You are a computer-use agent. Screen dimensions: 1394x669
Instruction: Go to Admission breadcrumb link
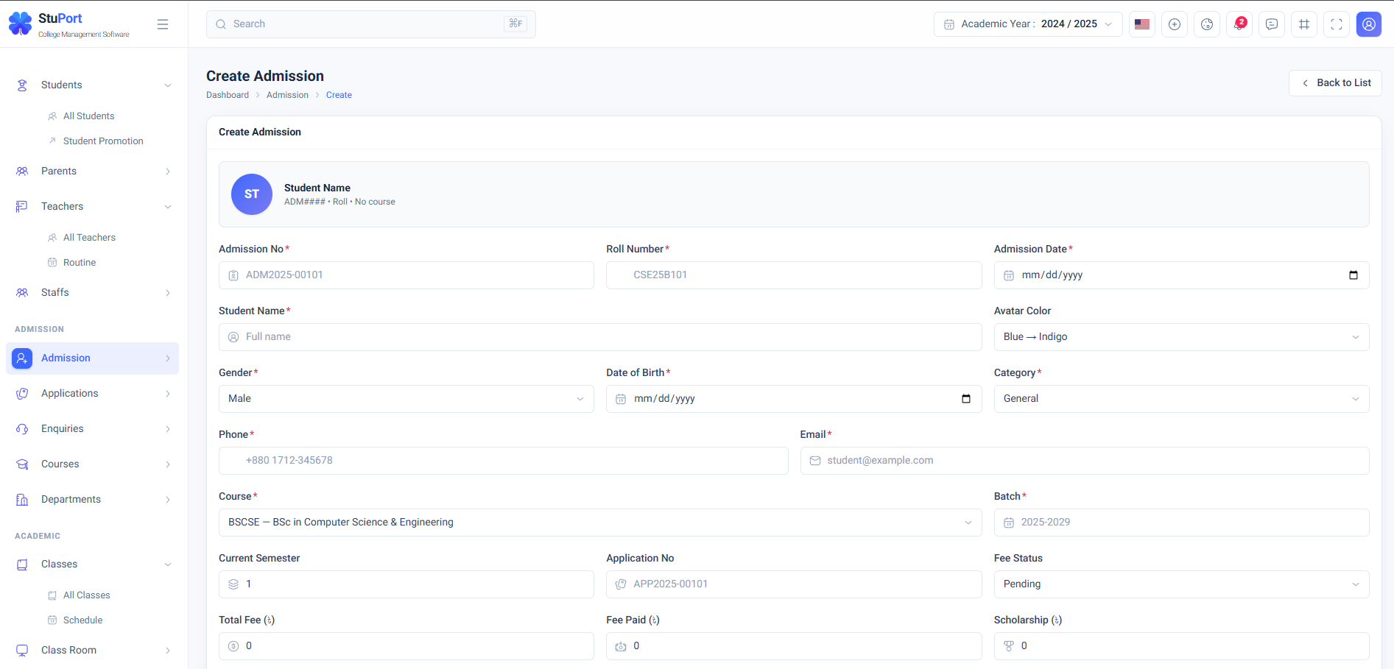pyautogui.click(x=287, y=95)
